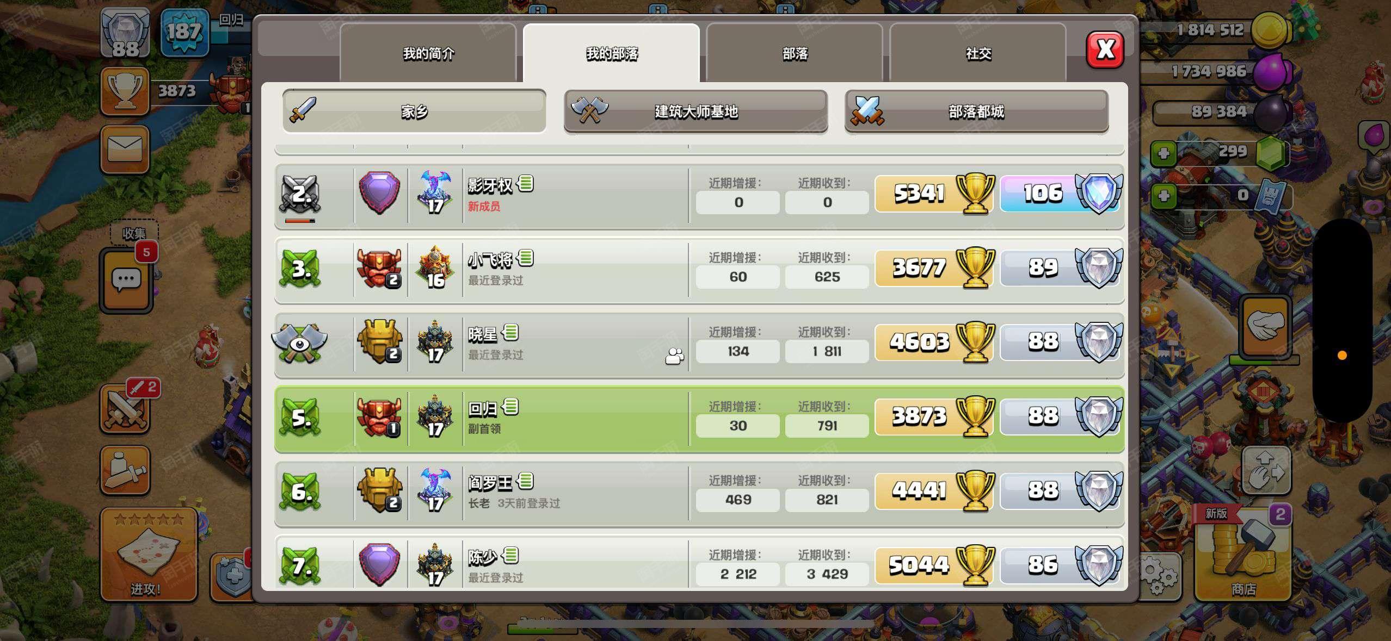Open the clan chat speech bubble
Image resolution: width=1391 pixels, height=641 pixels.
[126, 280]
